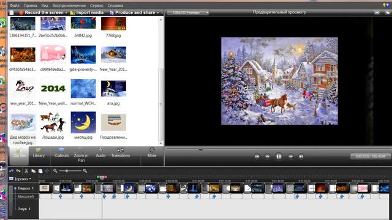This screenshot has width=392, height=220.
Task: Open the Вид menu
Action: click(x=45, y=5)
